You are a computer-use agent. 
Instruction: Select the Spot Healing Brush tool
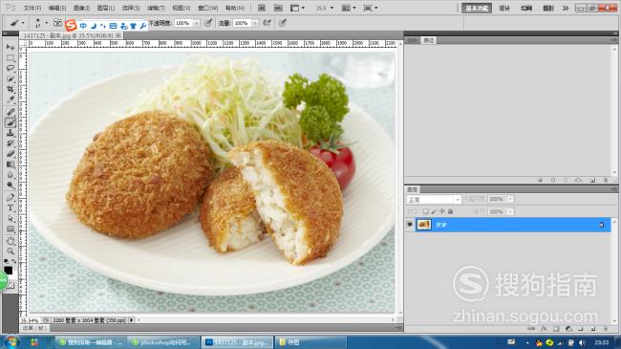[11, 112]
